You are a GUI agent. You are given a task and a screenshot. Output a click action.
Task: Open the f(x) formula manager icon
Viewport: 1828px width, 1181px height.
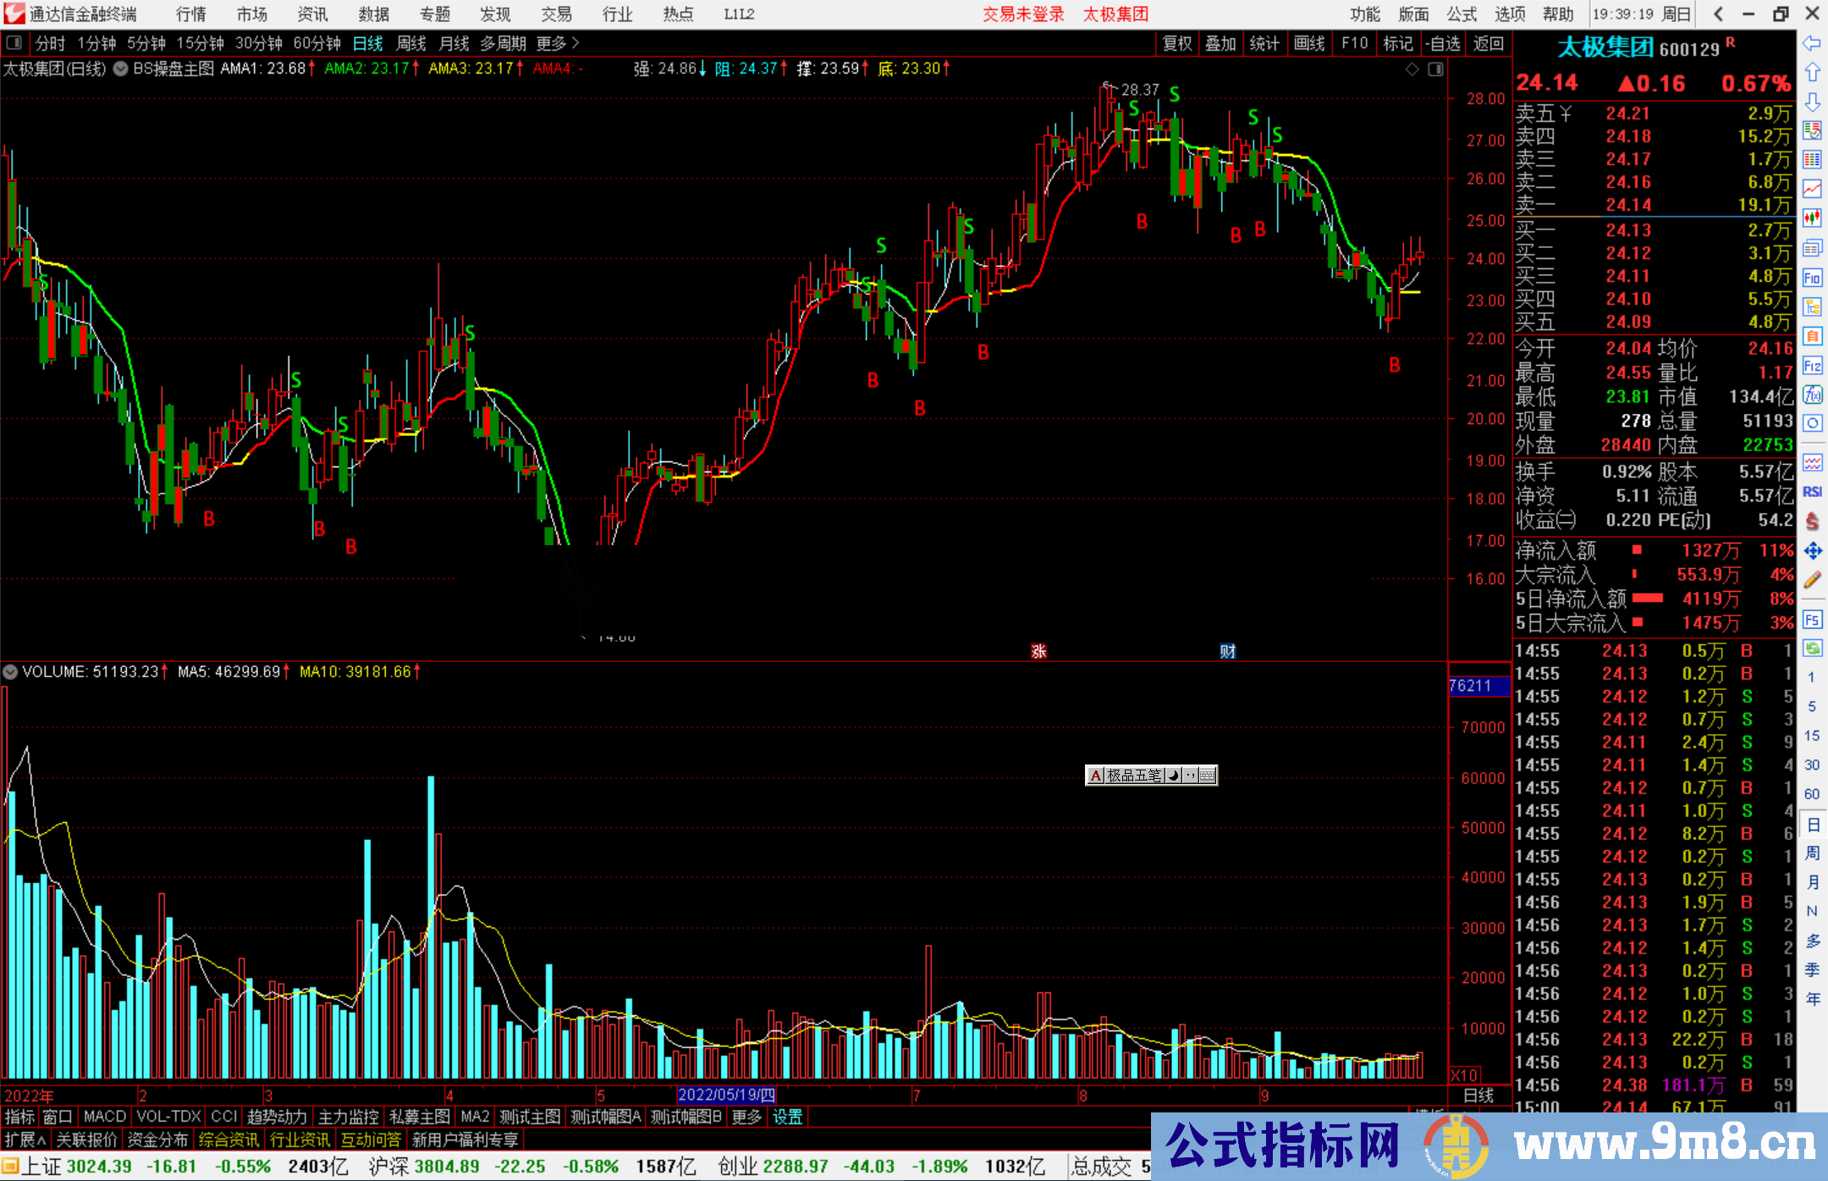pos(1812,395)
